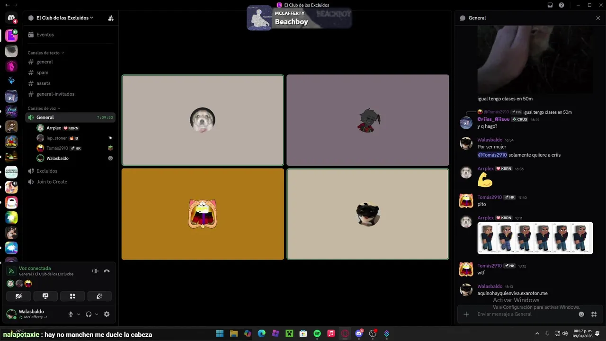Select the General voice channel
This screenshot has height=341, width=606.
[x=71, y=117]
